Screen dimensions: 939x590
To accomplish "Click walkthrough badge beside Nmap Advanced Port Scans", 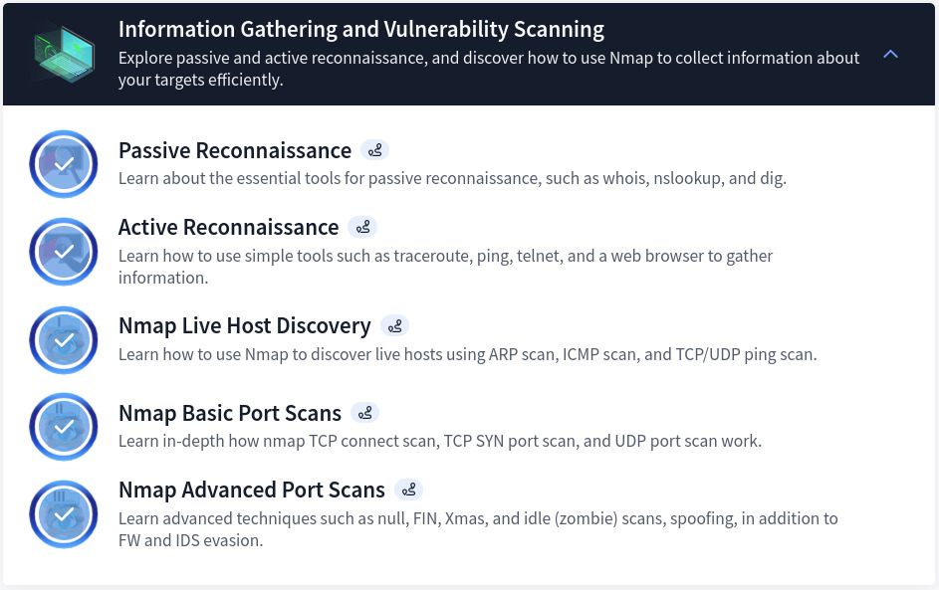I will [408, 490].
